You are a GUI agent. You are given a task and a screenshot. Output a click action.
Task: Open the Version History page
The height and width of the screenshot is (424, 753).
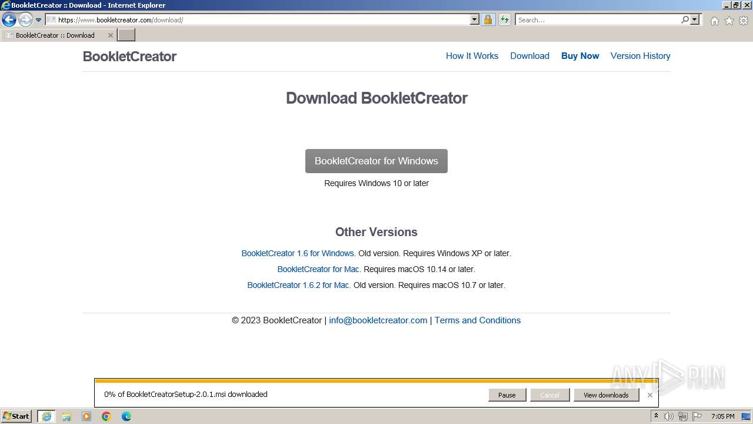tap(640, 56)
